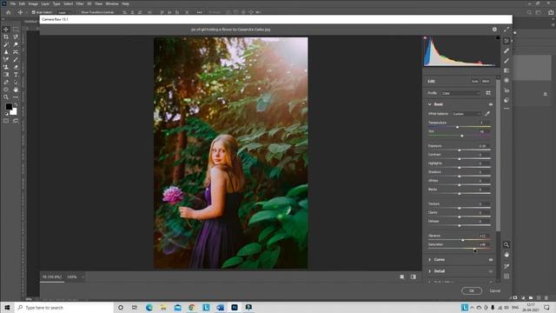556x313 pixels.
Task: Confirm changes with OK button
Action: [472, 290]
